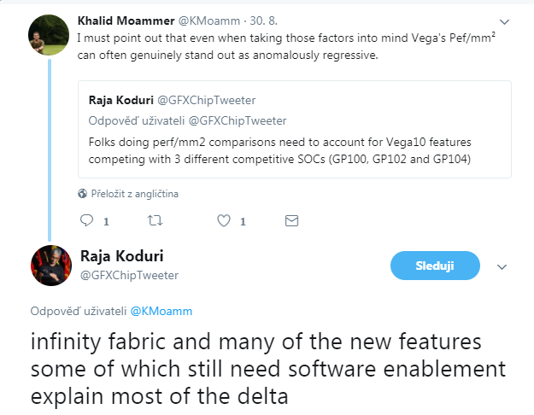Screen dimensions: 534x415
Task: Click the retweet icon
Action: 154,221
